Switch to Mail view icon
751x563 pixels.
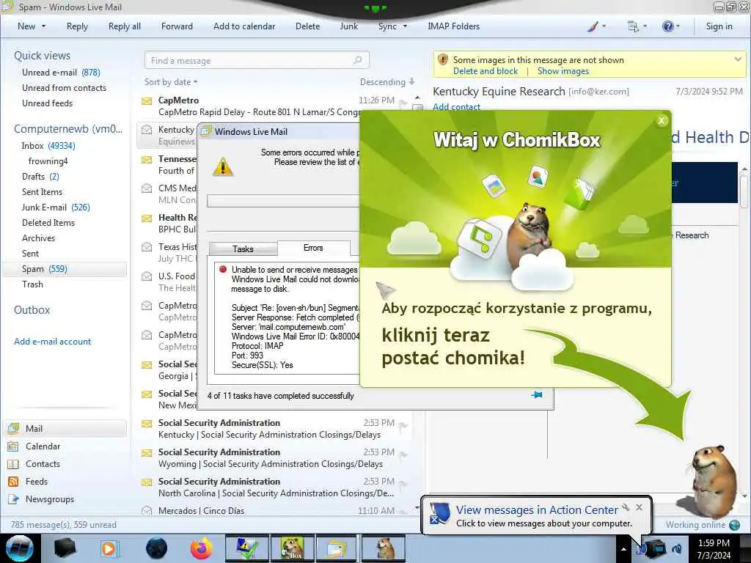[13, 428]
